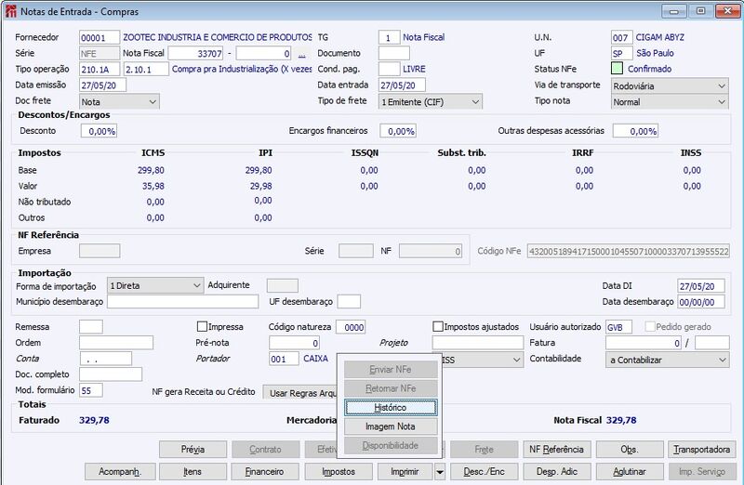Click the ICMS Valor 35,98
The image size is (744, 485).
click(x=153, y=186)
